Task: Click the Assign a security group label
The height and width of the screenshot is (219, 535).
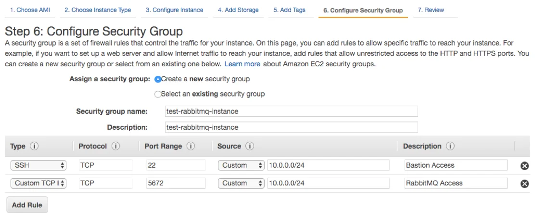Action: [110, 79]
